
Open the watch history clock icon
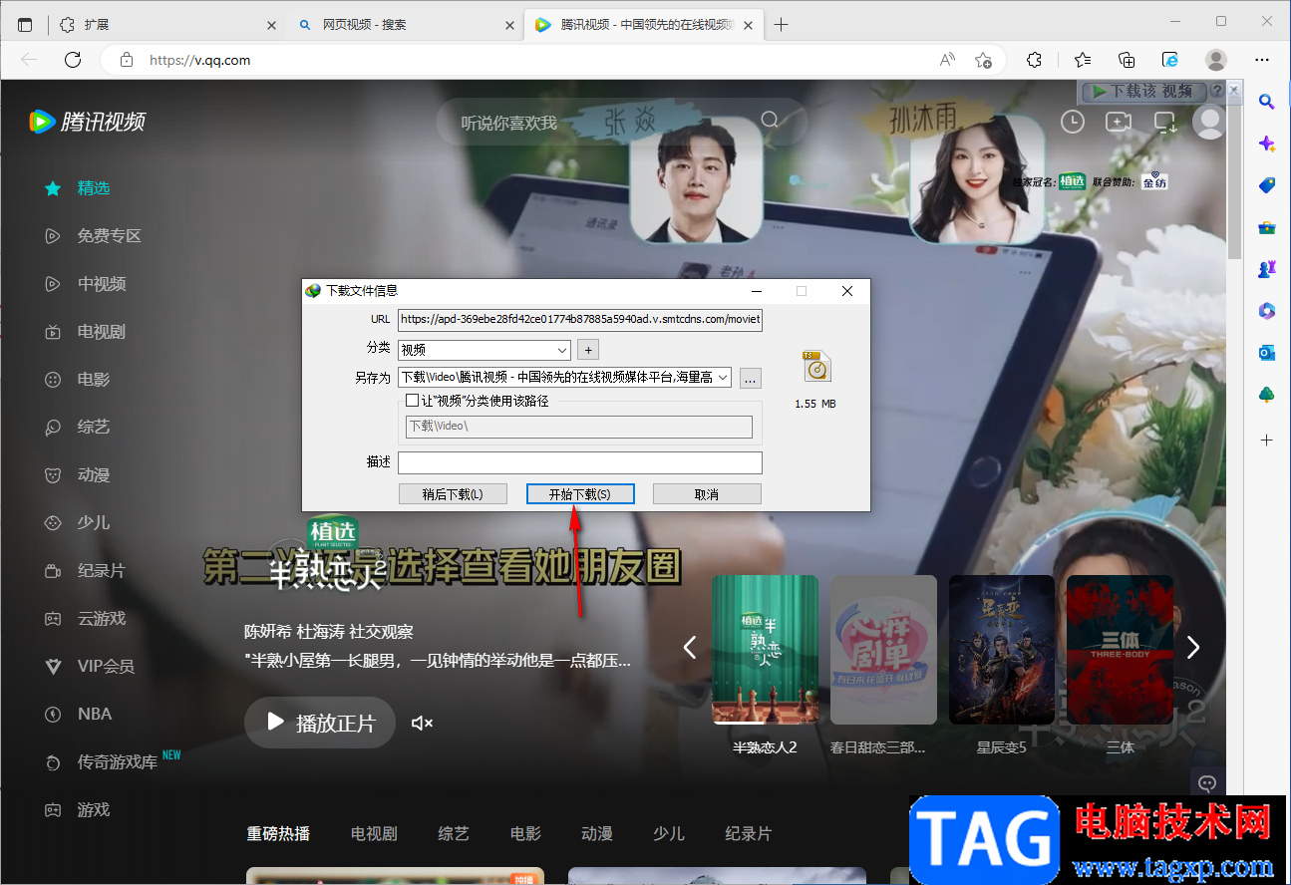pos(1073,122)
